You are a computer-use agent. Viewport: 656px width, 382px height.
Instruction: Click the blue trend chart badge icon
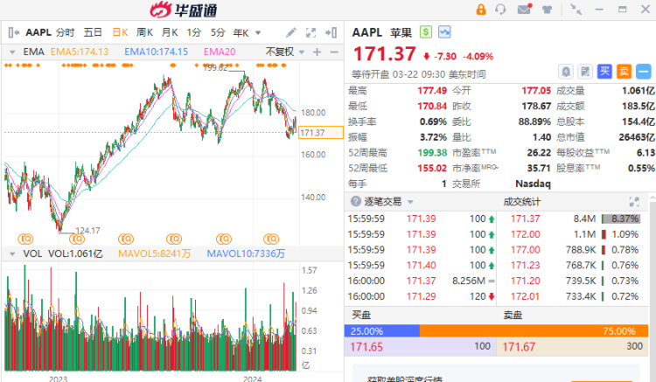click(445, 31)
